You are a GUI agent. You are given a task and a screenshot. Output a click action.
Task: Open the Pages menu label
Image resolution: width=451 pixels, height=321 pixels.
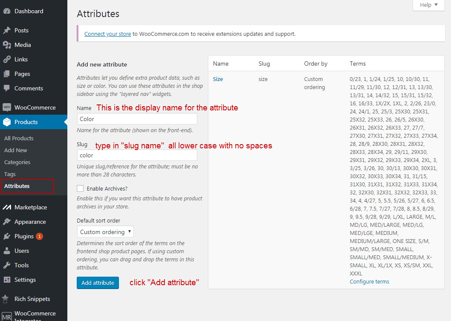coord(23,74)
